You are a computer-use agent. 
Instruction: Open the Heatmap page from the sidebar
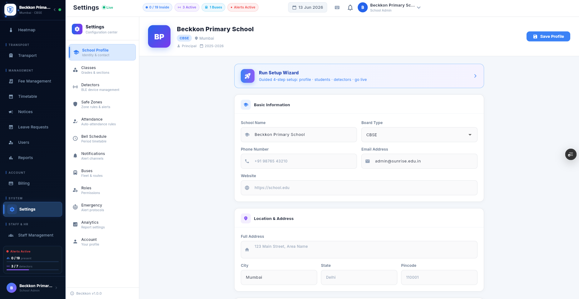(x=32, y=30)
